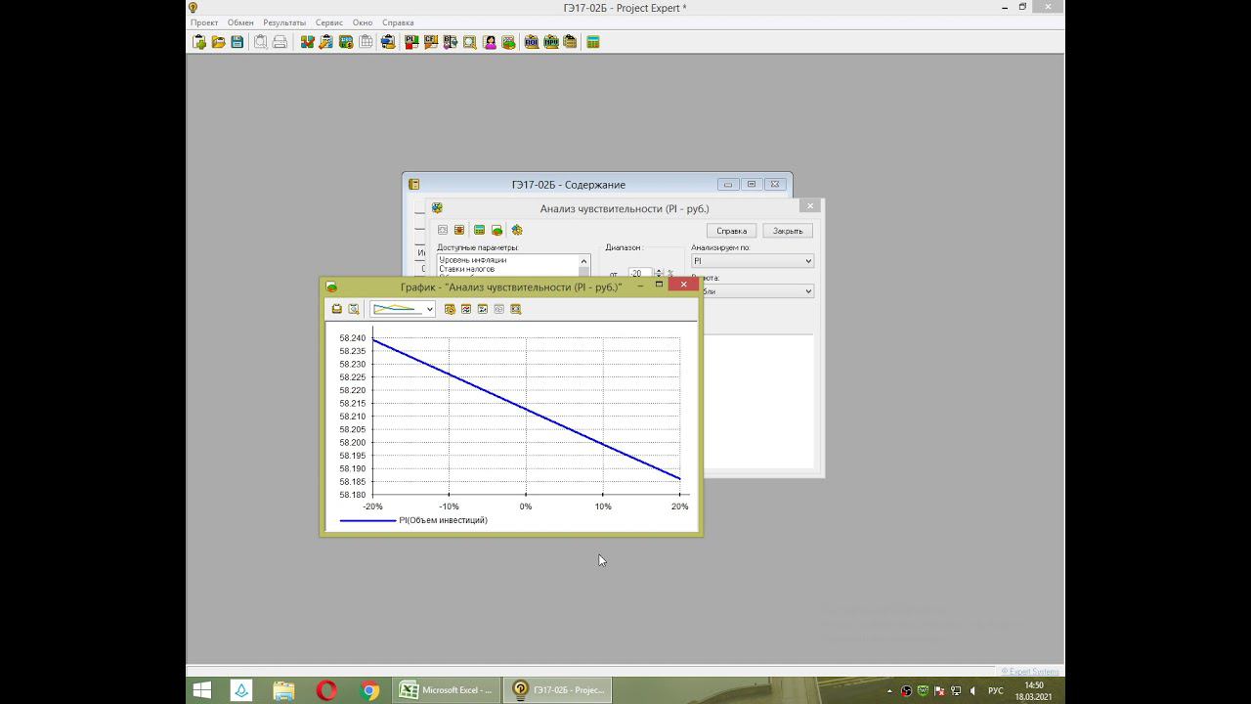This screenshot has width=1251, height=704.
Task: Click print preview icon in graph window
Action: 354,309
